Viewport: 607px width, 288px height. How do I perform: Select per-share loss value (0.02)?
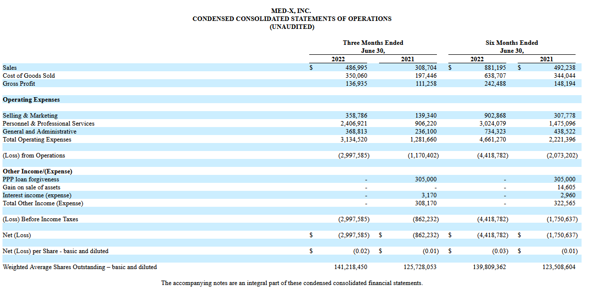point(361,251)
